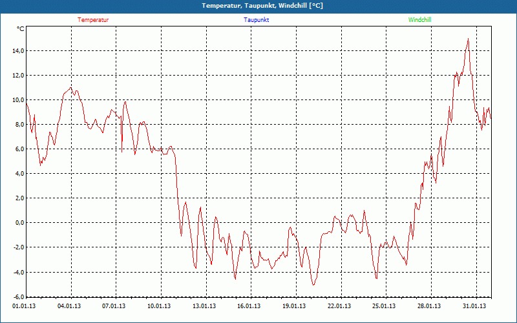
Task: Click the 25.01.13 date label
Action: 384,306
